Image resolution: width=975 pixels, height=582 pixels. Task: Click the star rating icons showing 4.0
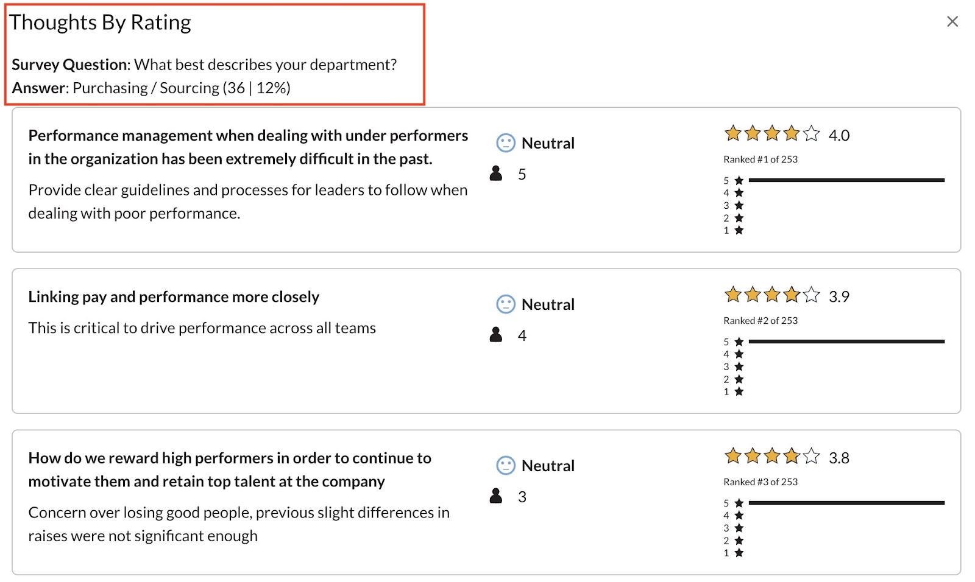(x=772, y=133)
